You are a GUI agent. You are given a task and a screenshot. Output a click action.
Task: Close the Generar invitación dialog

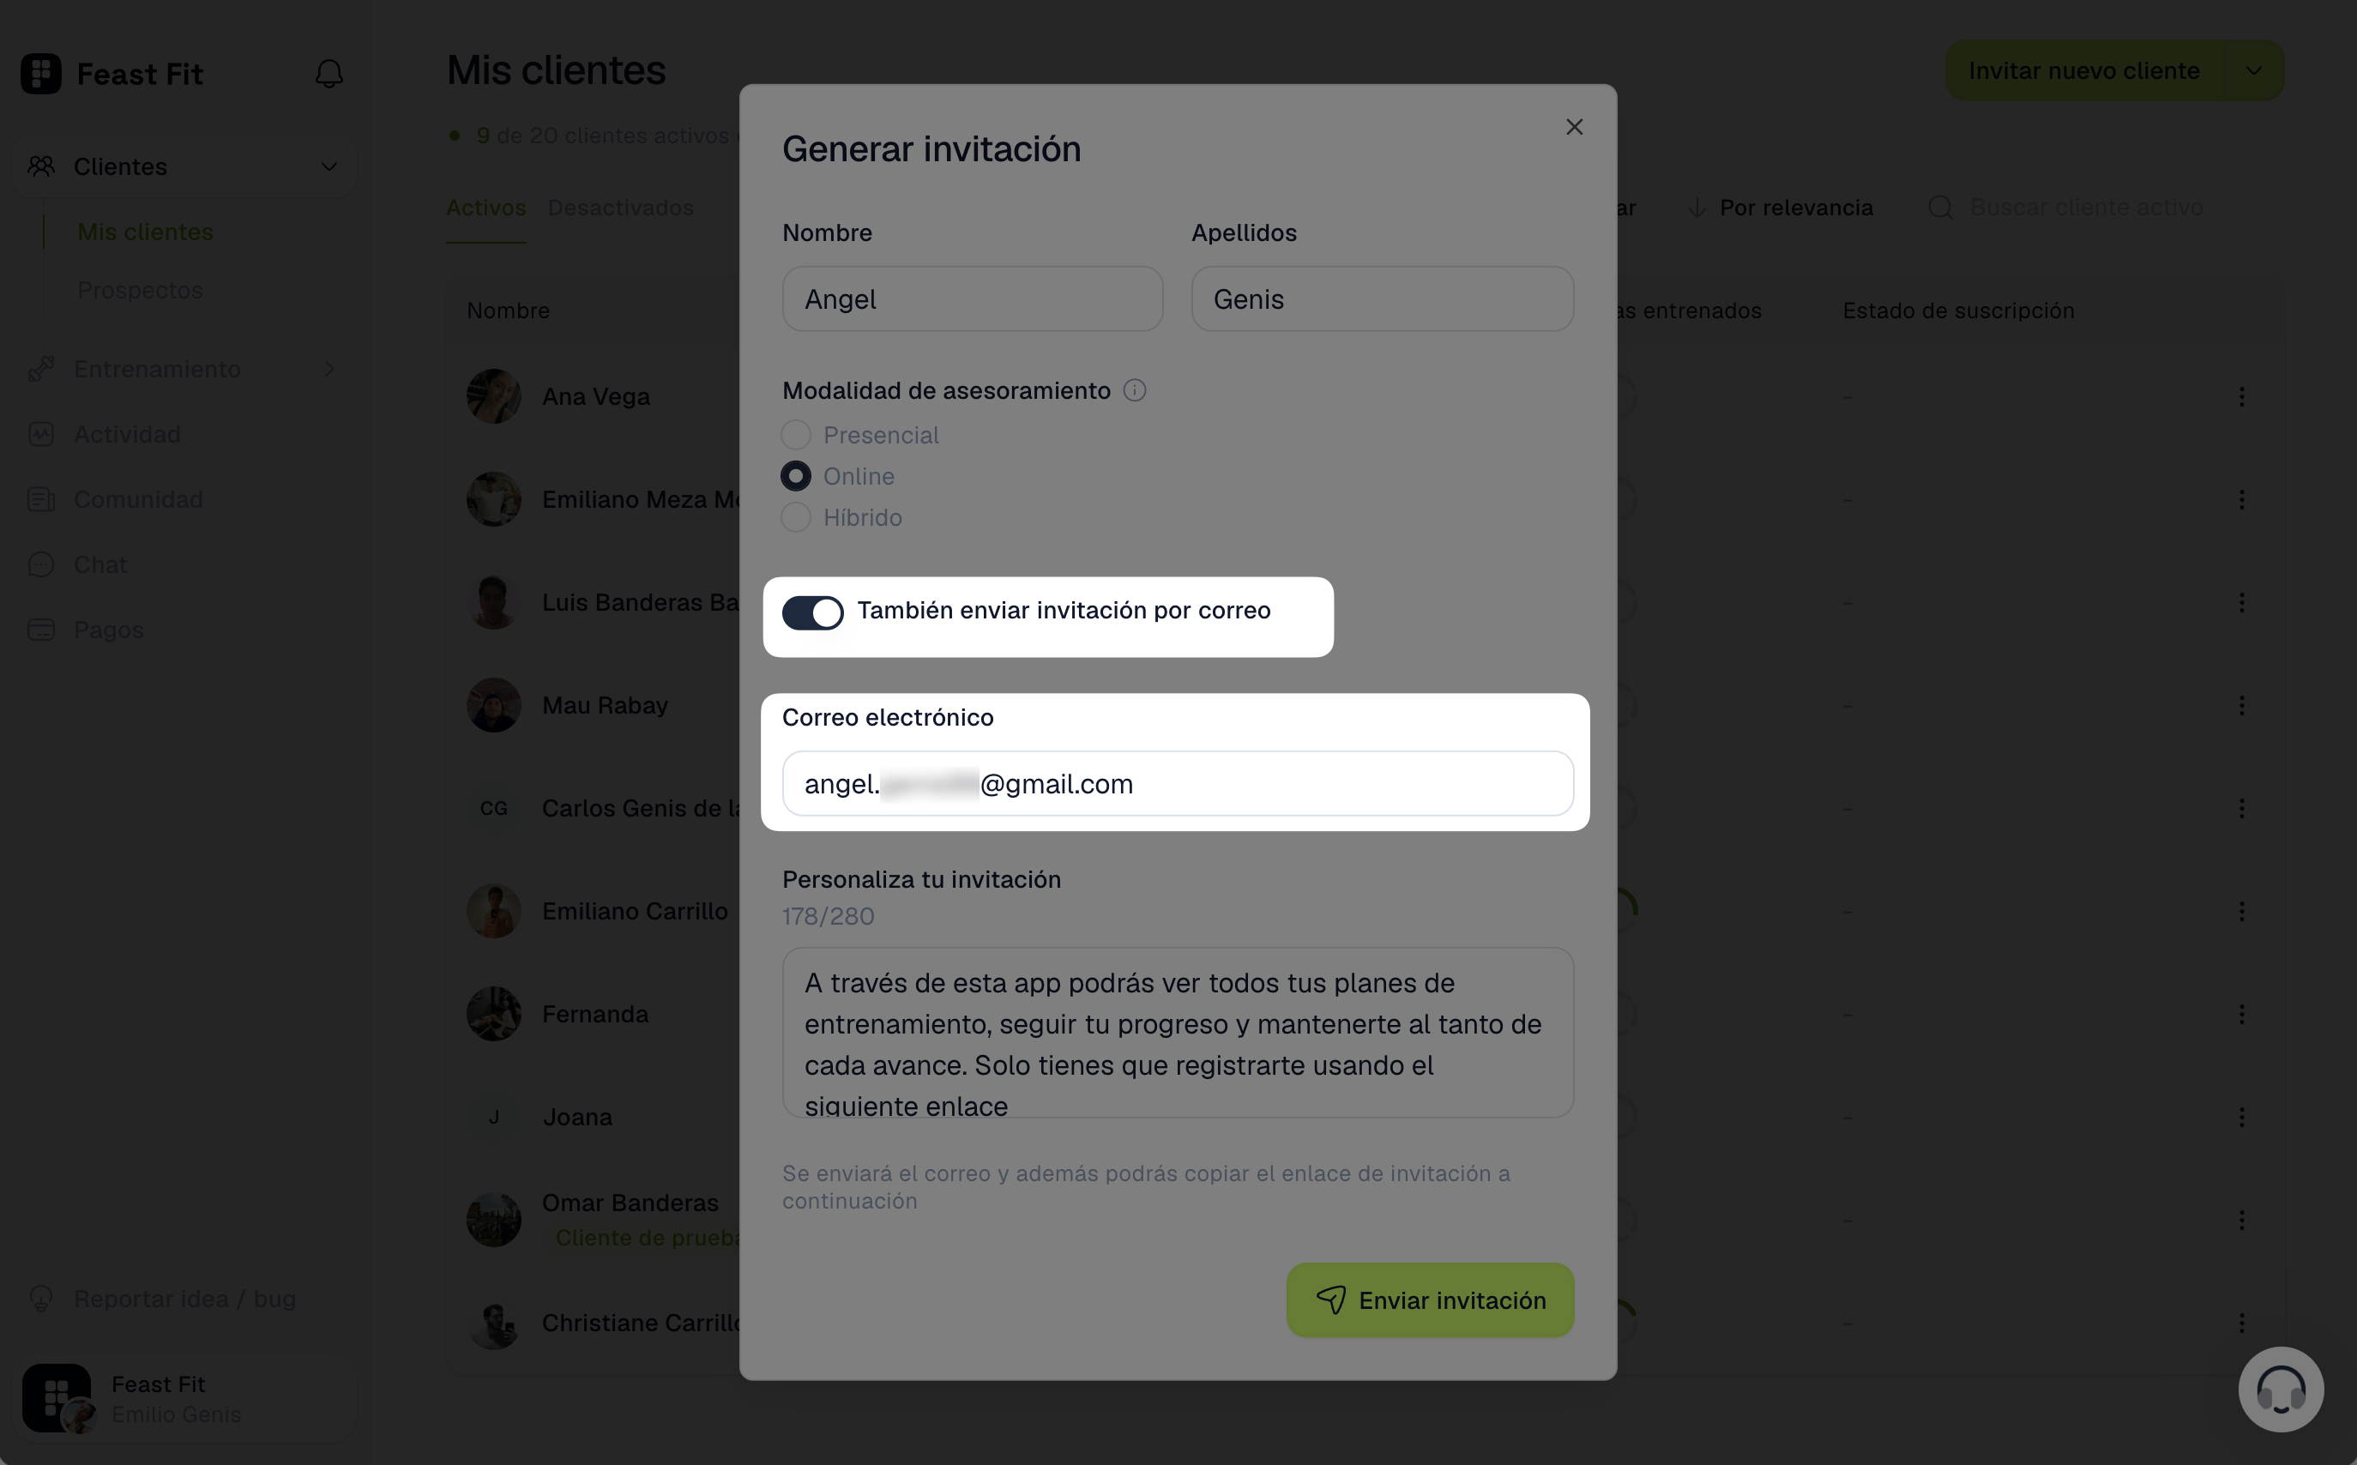coord(1574,127)
